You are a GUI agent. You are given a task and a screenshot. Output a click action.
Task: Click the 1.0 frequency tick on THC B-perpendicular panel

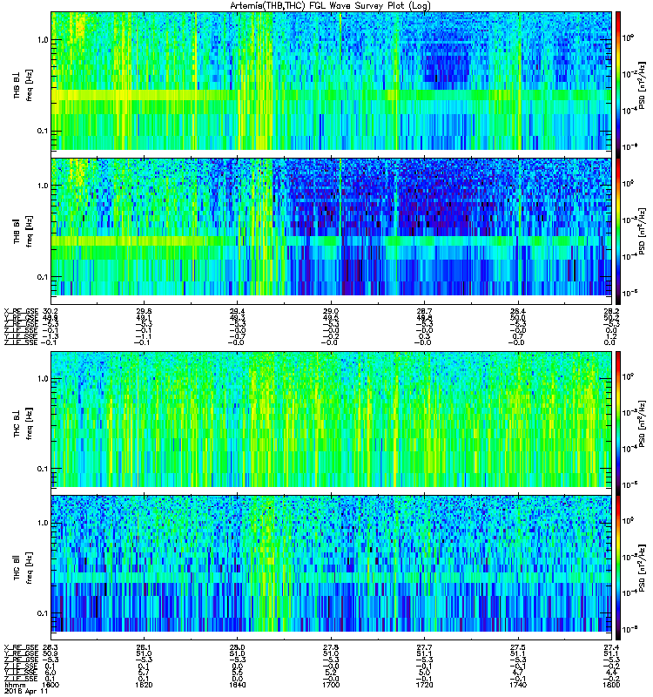click(x=43, y=379)
